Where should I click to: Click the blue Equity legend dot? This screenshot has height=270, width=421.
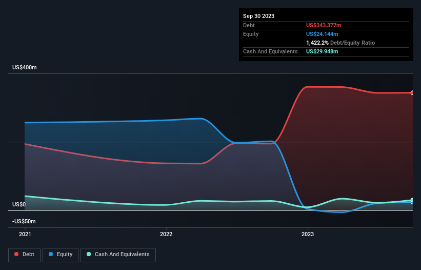(51, 254)
